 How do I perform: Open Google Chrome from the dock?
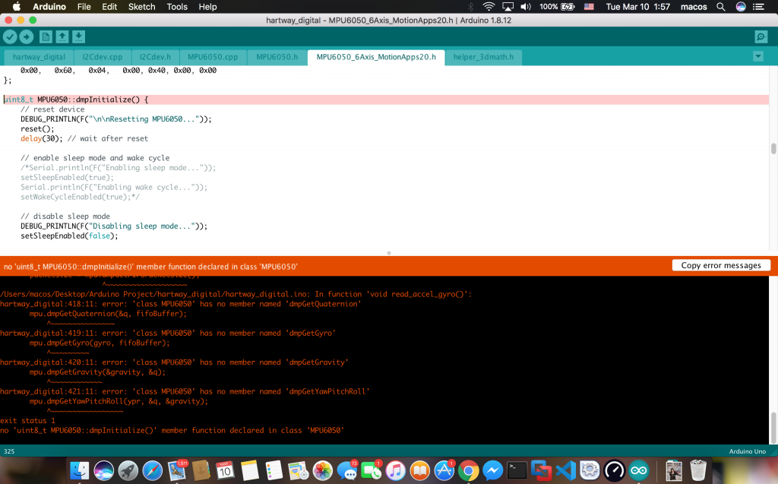(x=468, y=470)
